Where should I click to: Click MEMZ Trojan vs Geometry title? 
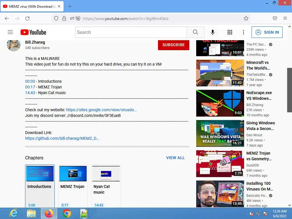pyautogui.click(x=259, y=156)
